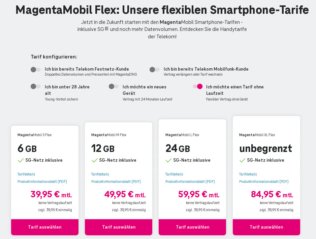
Task: Open Tarifdetails for MagentaMobil L Flex
Action: (x=174, y=174)
